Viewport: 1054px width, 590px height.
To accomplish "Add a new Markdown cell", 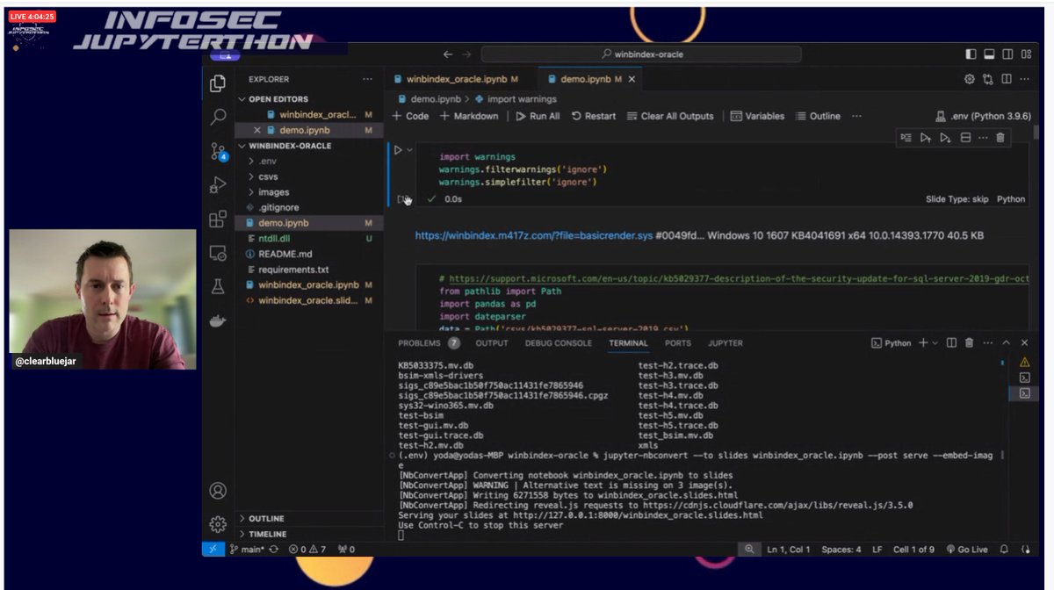I will click(x=469, y=116).
